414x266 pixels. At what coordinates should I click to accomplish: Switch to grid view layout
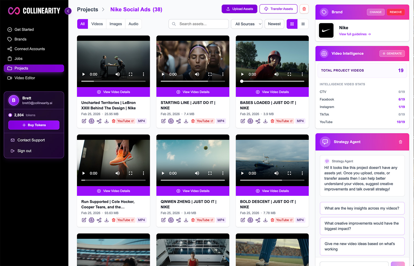click(x=292, y=24)
